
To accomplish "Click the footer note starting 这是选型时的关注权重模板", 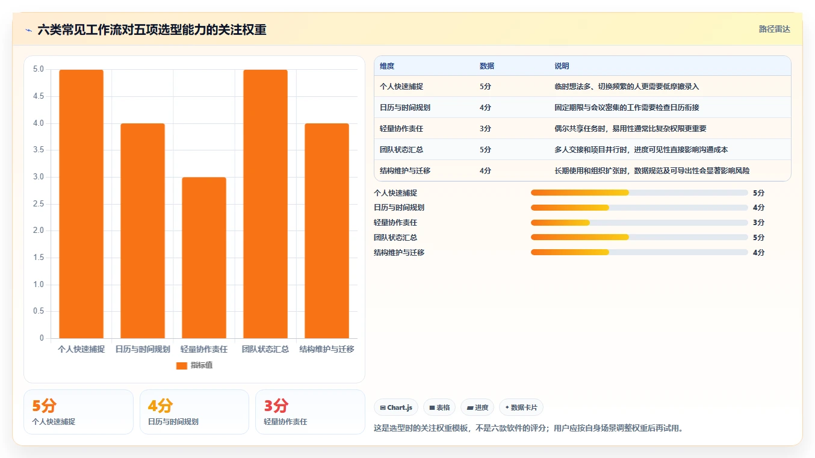I will [528, 429].
